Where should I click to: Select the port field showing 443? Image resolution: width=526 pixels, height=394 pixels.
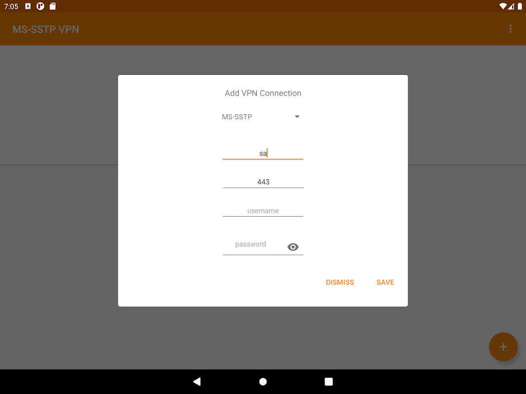coord(263,182)
